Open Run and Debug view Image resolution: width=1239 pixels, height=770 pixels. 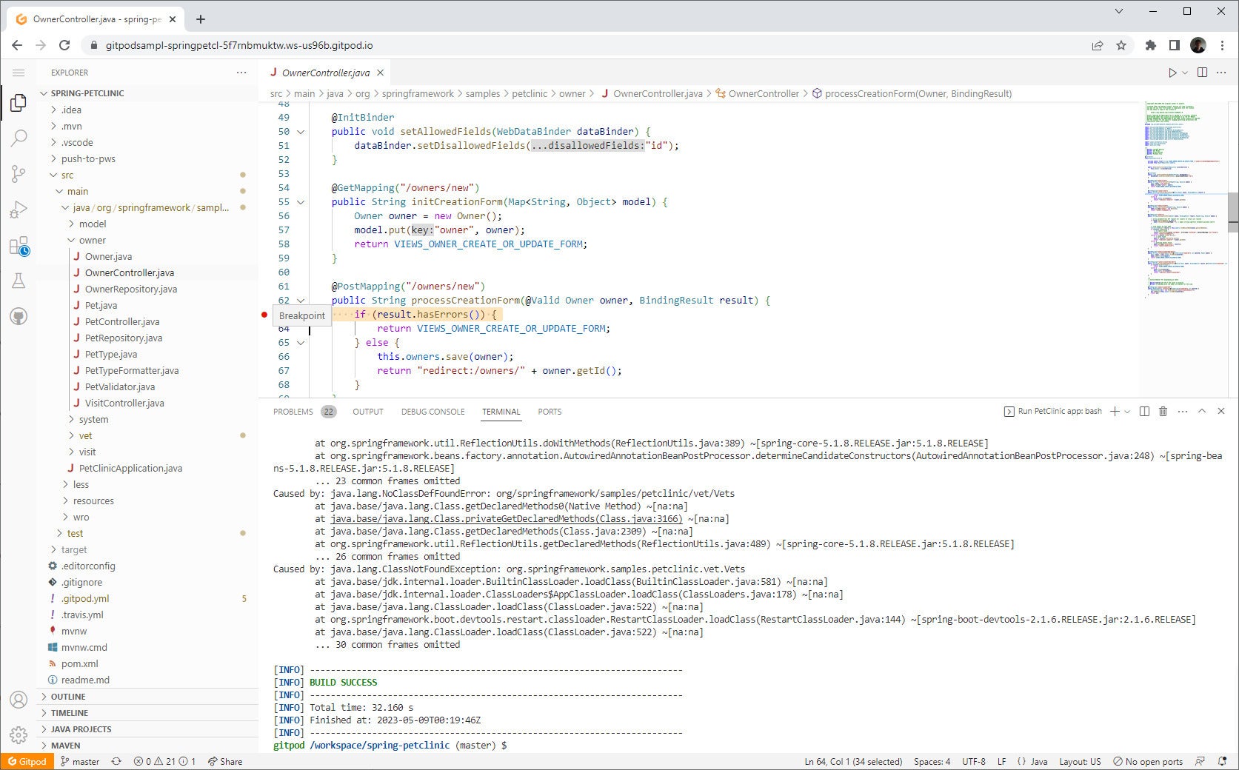point(19,210)
